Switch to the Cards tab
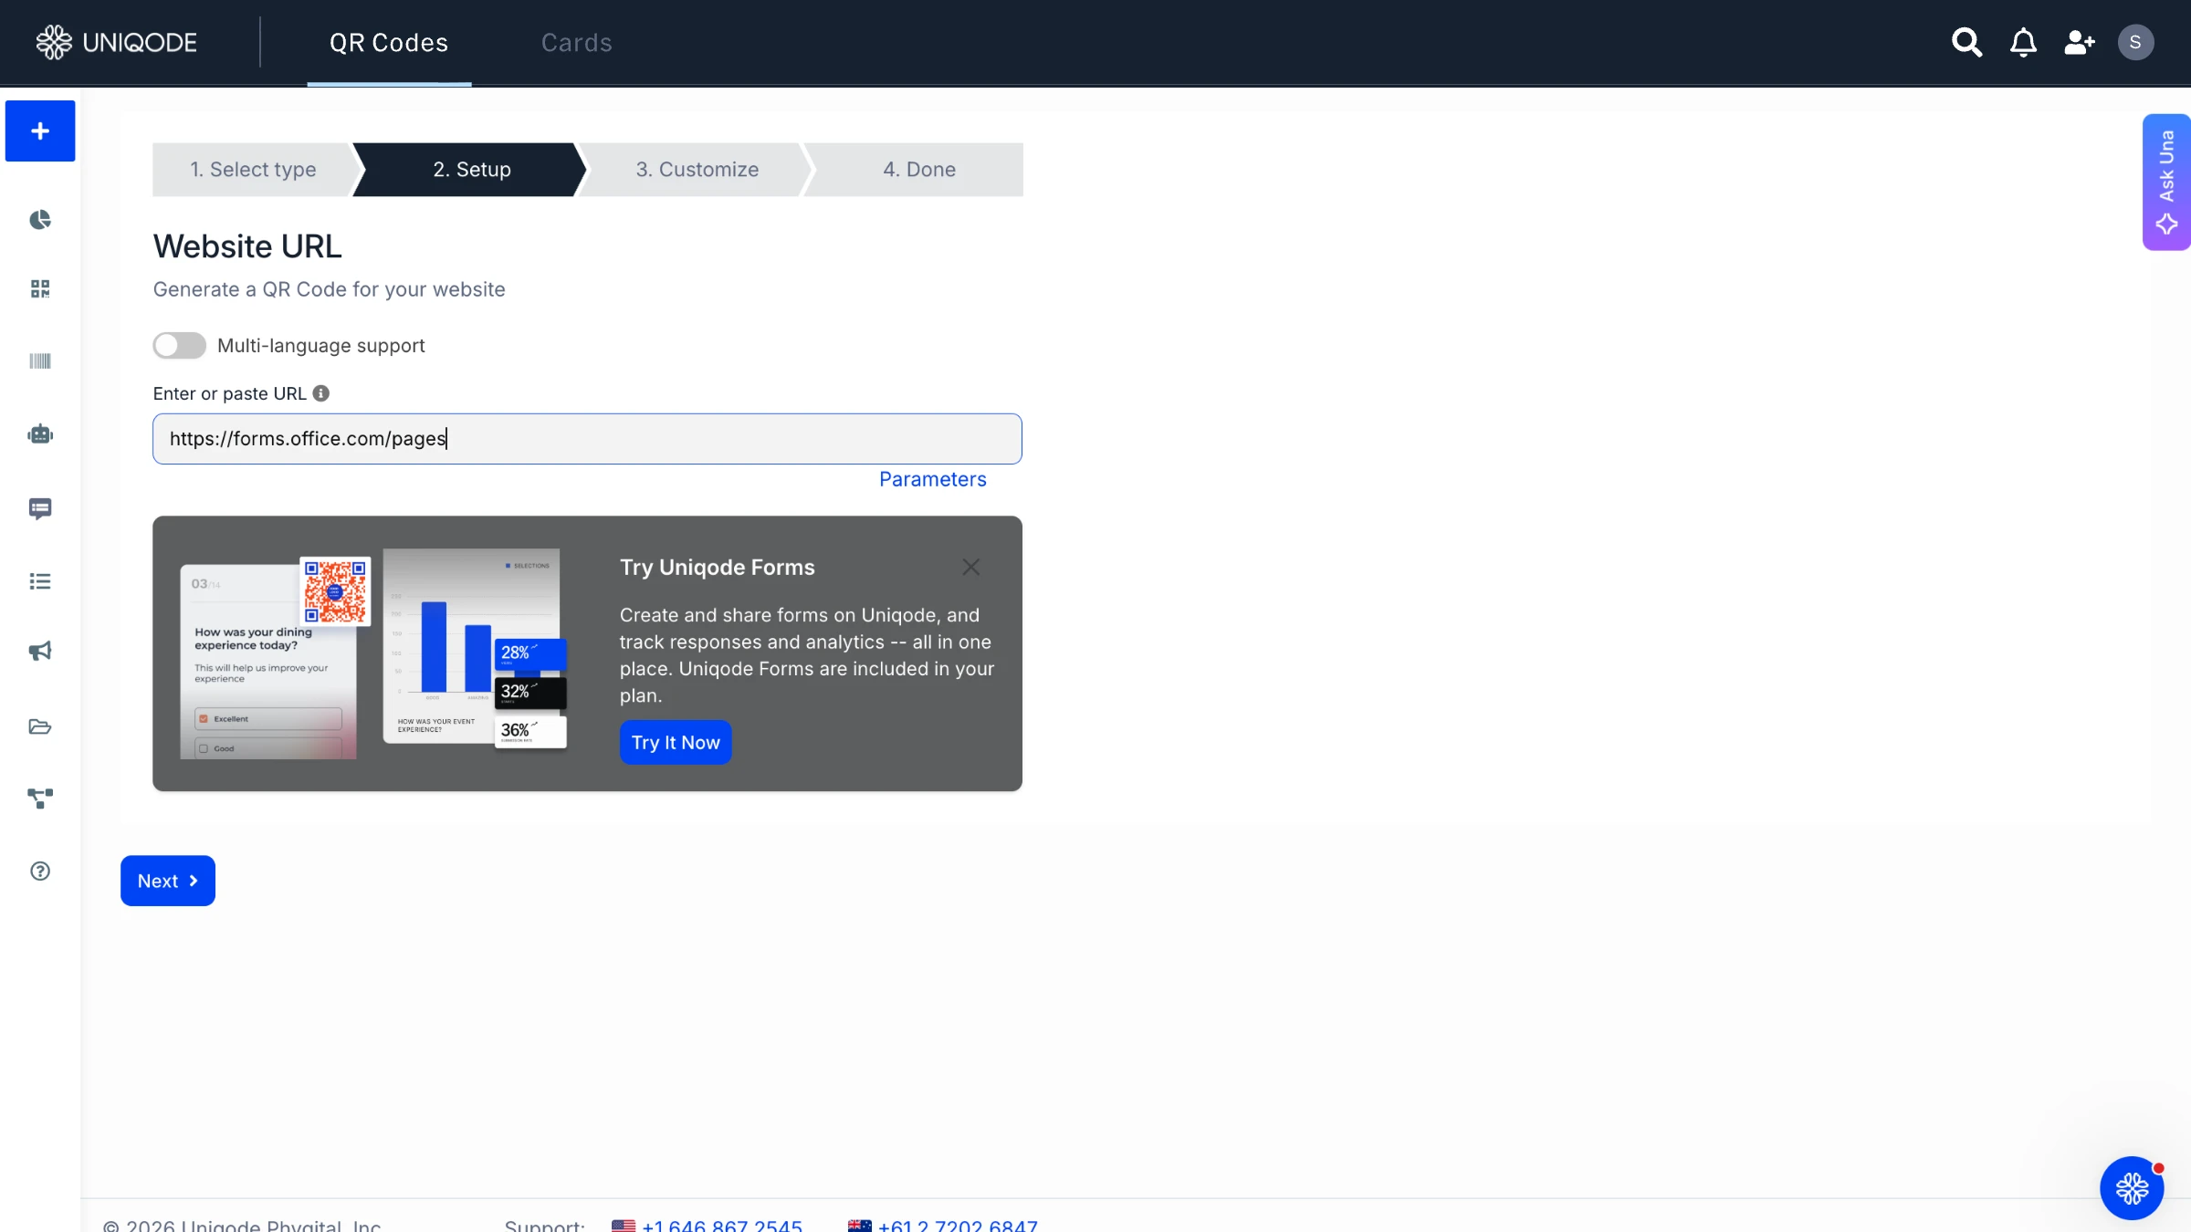Image resolution: width=2191 pixels, height=1232 pixels. pyautogui.click(x=576, y=43)
